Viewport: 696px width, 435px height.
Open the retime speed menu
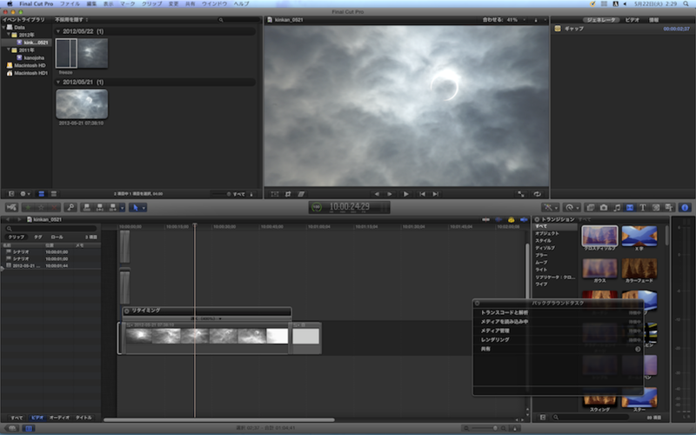click(571, 207)
